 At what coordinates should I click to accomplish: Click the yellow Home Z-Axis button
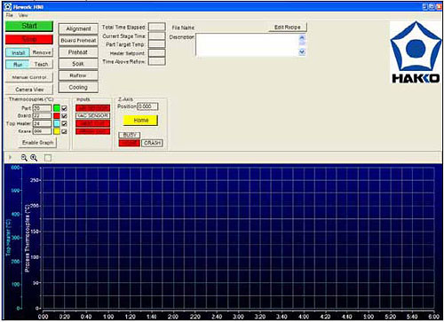tap(140, 121)
